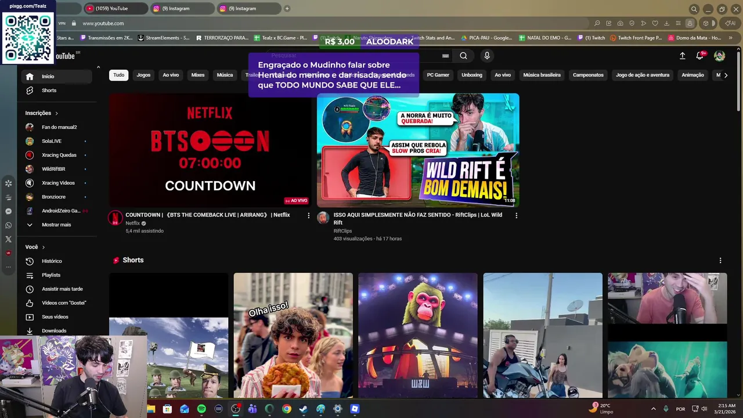
Task: Go to Início in the YouTube sidebar
Action: pyautogui.click(x=57, y=77)
